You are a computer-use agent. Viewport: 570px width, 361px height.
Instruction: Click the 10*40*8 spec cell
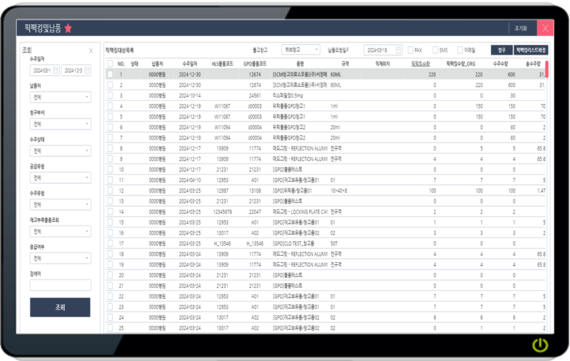click(338, 191)
